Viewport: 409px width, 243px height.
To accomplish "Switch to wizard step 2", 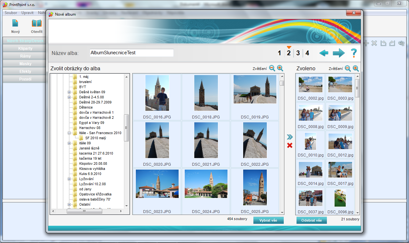I will click(x=289, y=53).
